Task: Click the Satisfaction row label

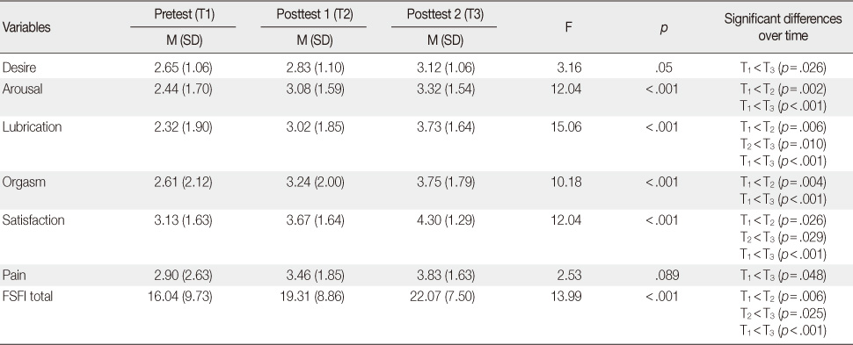Action: [x=33, y=220]
